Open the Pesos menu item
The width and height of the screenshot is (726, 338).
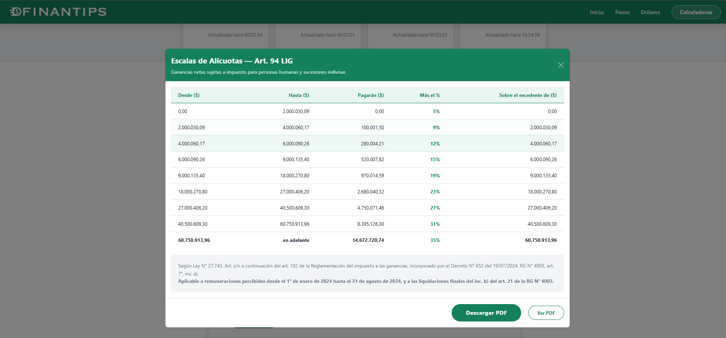[622, 12]
